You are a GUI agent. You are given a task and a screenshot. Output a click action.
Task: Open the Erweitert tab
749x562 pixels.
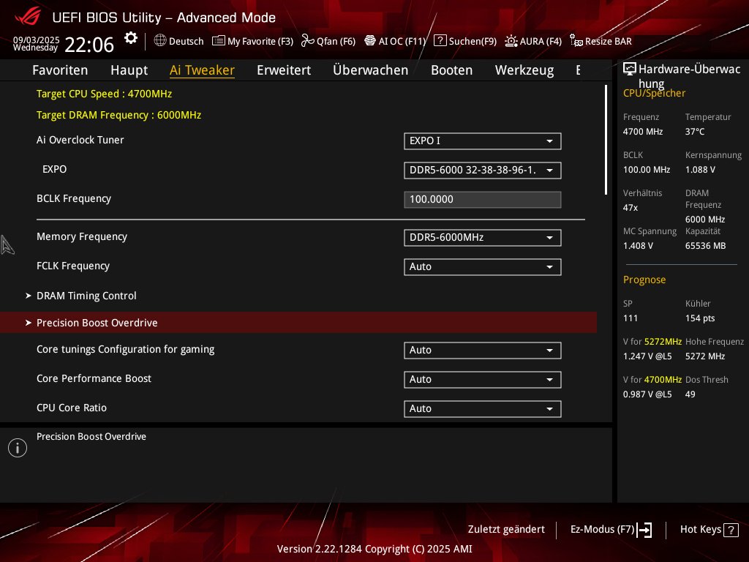(284, 70)
